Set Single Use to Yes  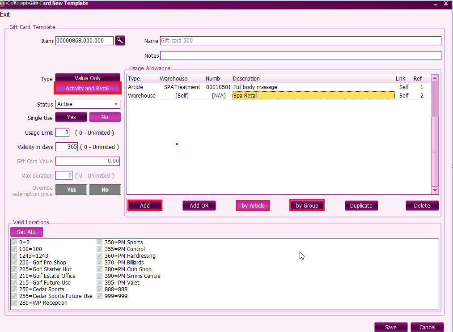[x=71, y=117]
